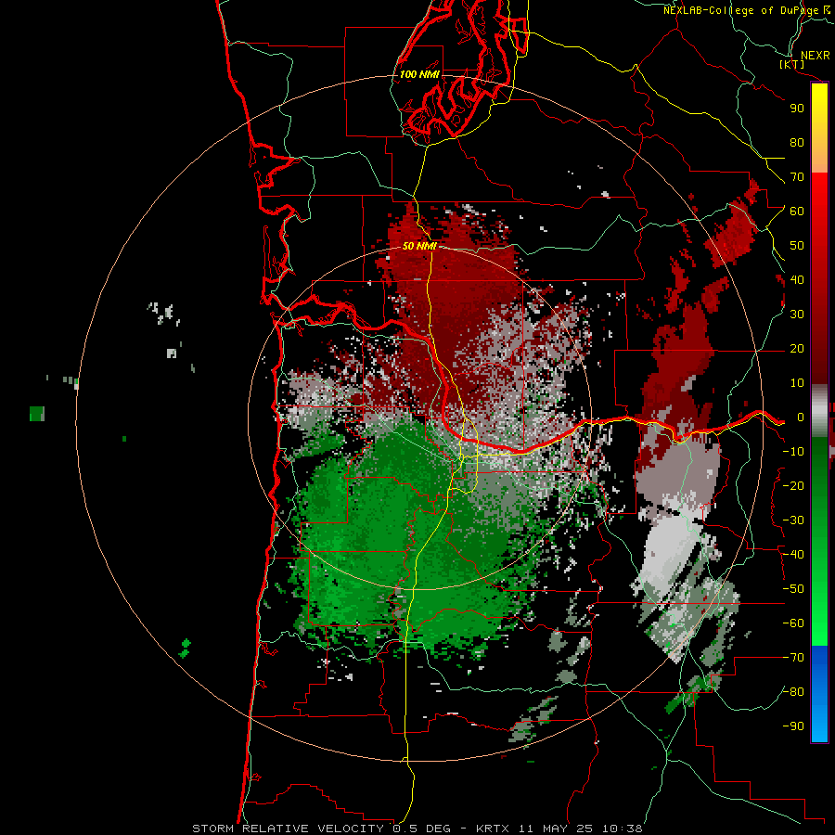Click the "40" value on the velocity scale
The height and width of the screenshot is (835, 835).
coord(797,279)
